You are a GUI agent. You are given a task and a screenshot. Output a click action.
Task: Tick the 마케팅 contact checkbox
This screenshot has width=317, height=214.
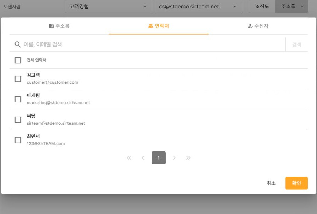(x=18, y=99)
